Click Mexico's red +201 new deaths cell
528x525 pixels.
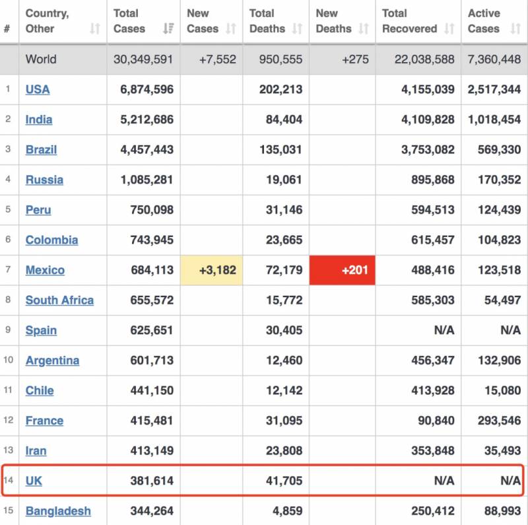tap(342, 270)
